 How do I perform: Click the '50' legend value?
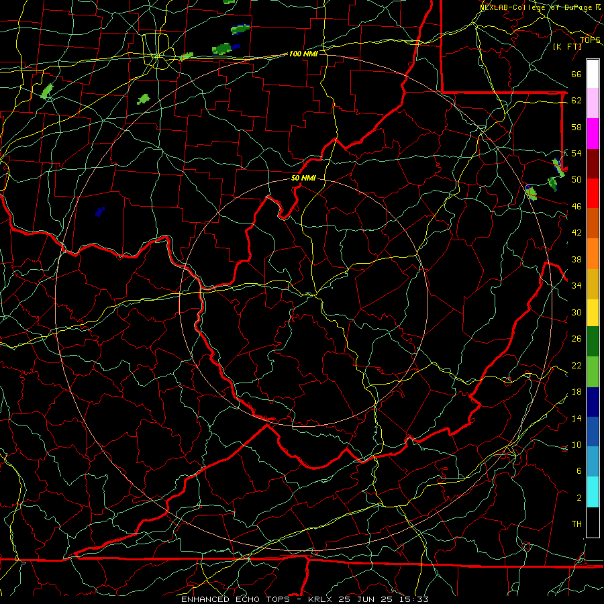(x=576, y=179)
